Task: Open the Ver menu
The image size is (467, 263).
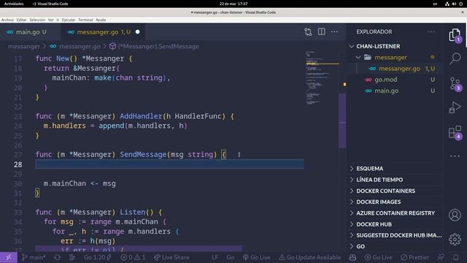Action: tap(51, 20)
